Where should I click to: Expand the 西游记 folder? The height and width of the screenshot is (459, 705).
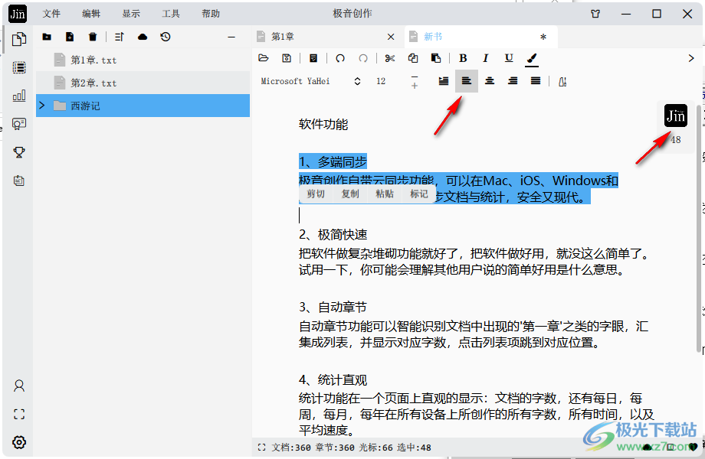click(x=42, y=106)
